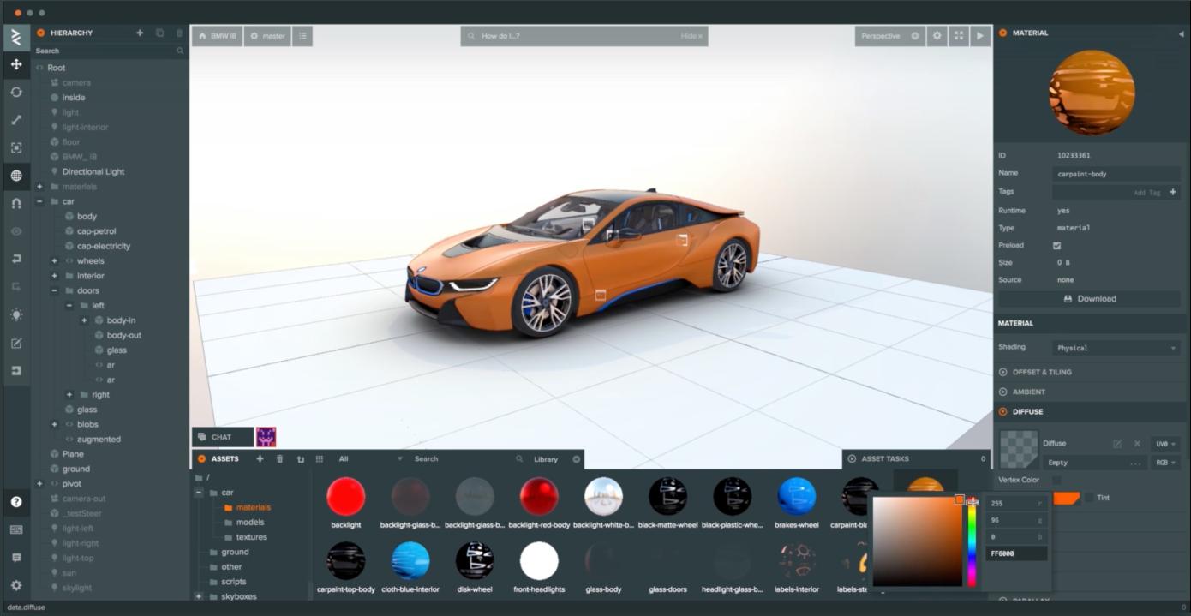The image size is (1191, 616).
Task: Toggle the magnet snap icon
Action: click(15, 204)
